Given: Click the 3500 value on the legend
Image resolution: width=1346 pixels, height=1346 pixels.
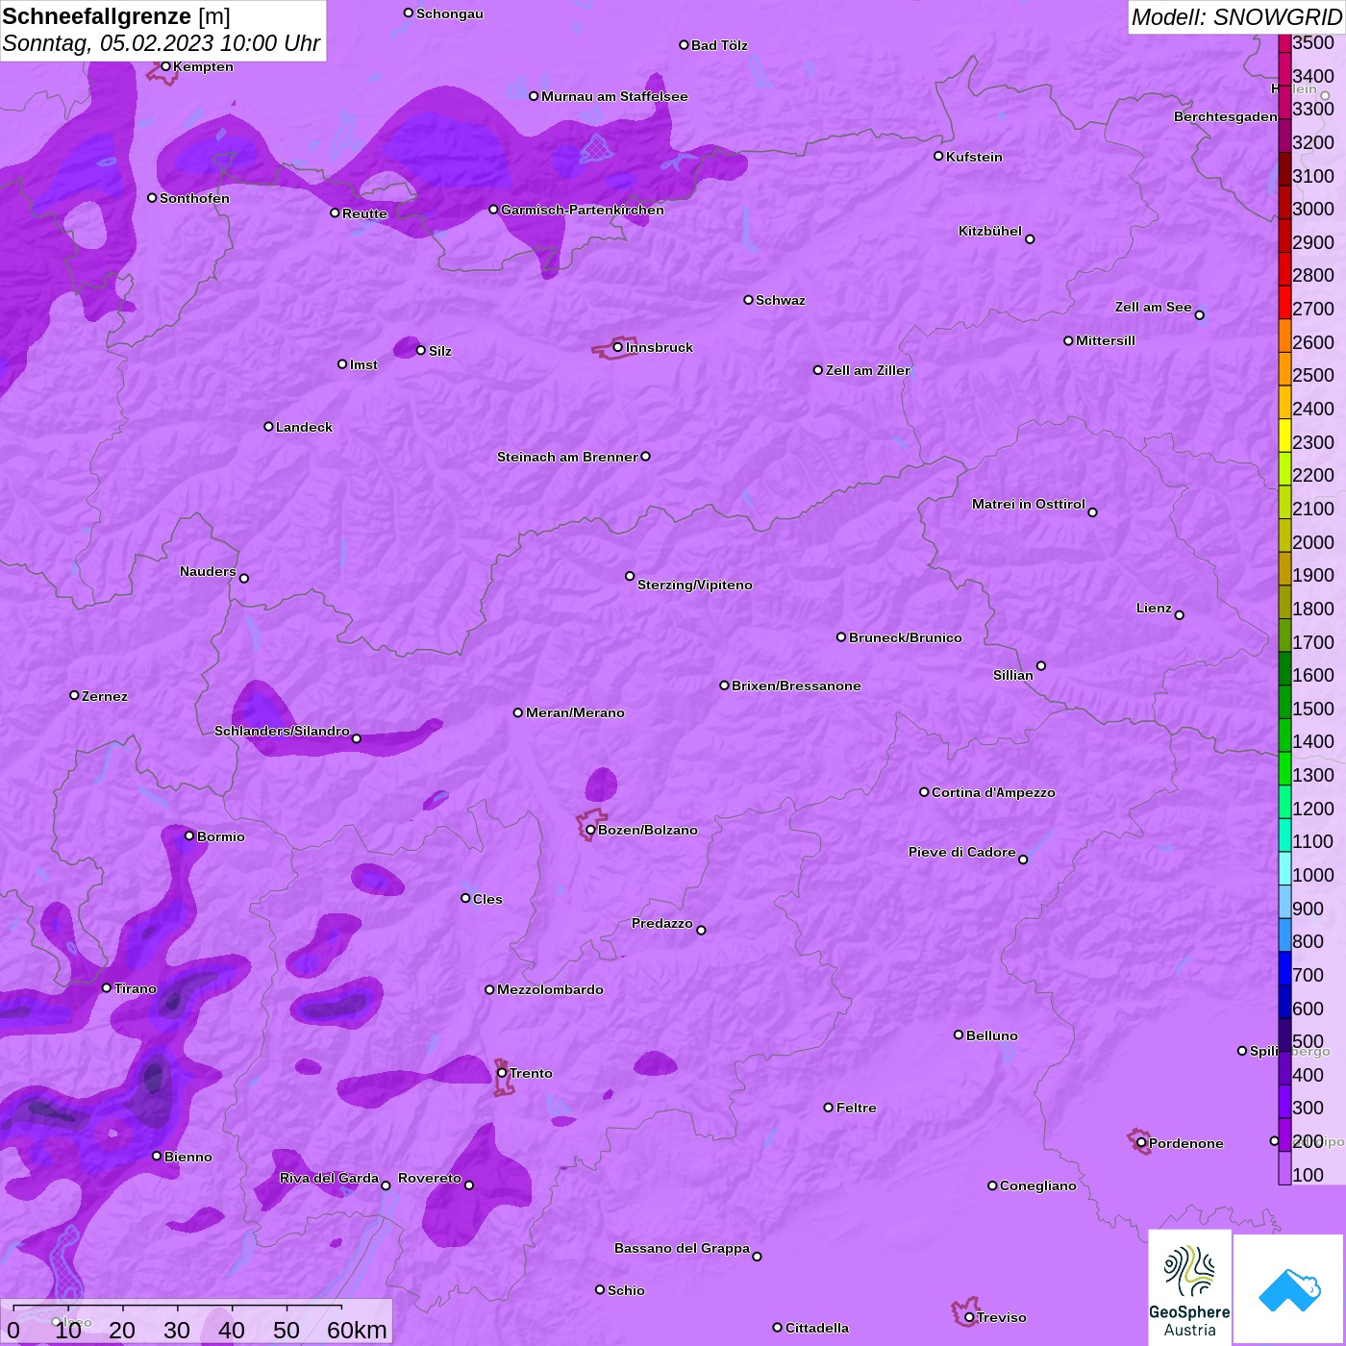Looking at the screenshot, I should tap(1313, 42).
